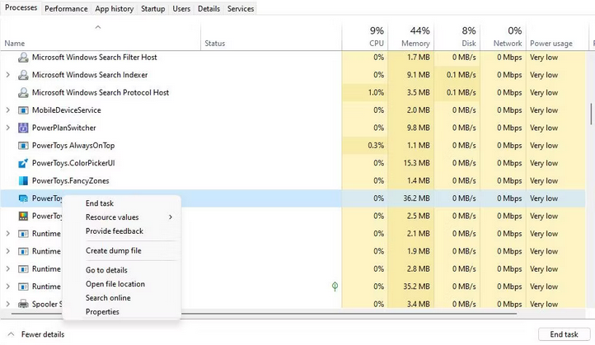Click the Microsoft Windows Search Indexer icon
This screenshot has width=595, height=345.
pos(23,75)
